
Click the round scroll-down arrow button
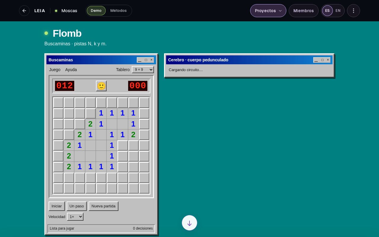[189, 223]
